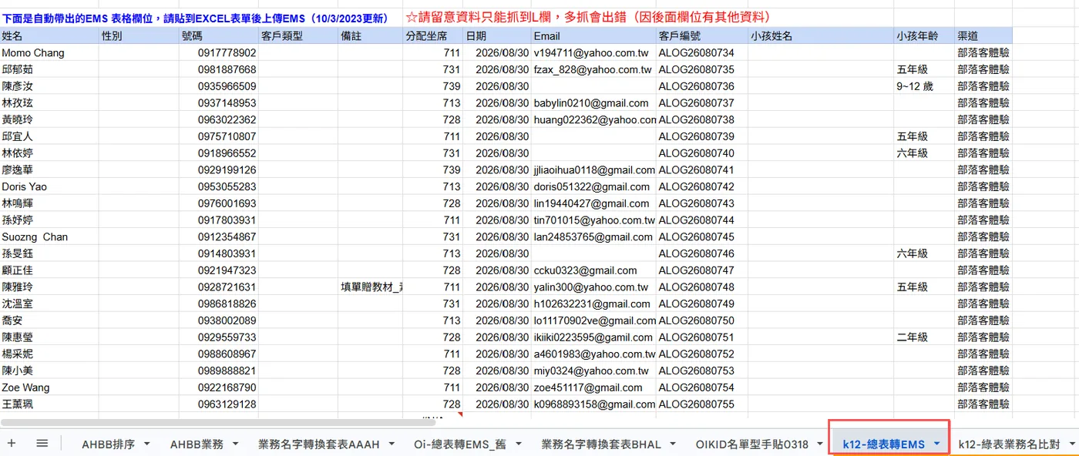Select the remark cell 填單贈教材 in 陳雅玲's row

coord(370,287)
